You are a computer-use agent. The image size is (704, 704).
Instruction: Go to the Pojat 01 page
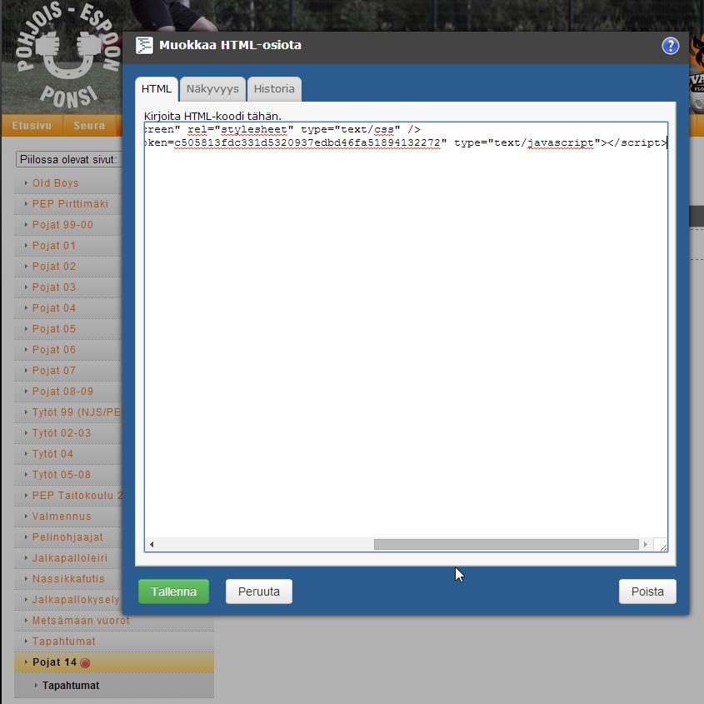click(54, 246)
